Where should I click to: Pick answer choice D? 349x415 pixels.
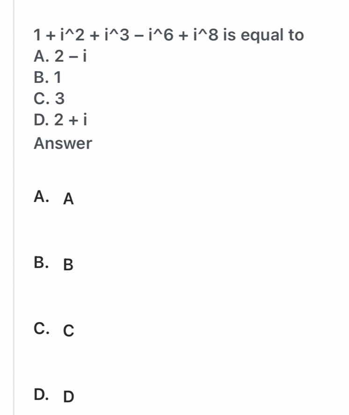tap(68, 397)
